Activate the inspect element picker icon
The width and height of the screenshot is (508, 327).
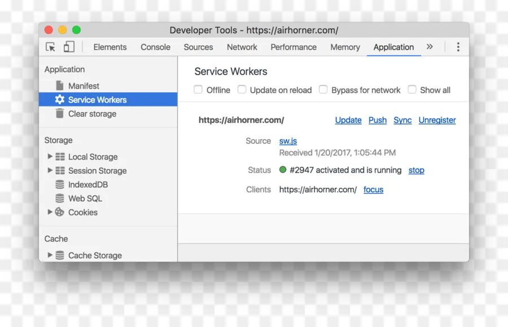51,47
